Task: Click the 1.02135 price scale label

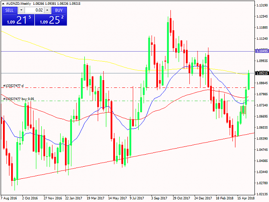Action: (x=262, y=194)
